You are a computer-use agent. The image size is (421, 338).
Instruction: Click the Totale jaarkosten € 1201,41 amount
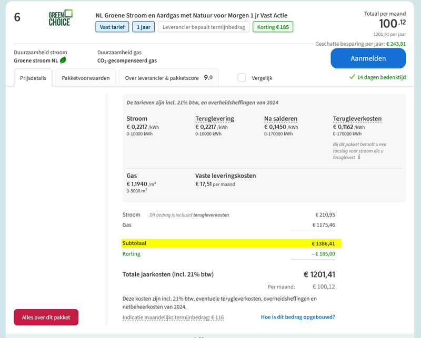coord(319,274)
